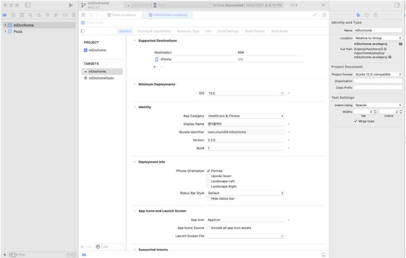Collapse the Identity section

coord(134,107)
